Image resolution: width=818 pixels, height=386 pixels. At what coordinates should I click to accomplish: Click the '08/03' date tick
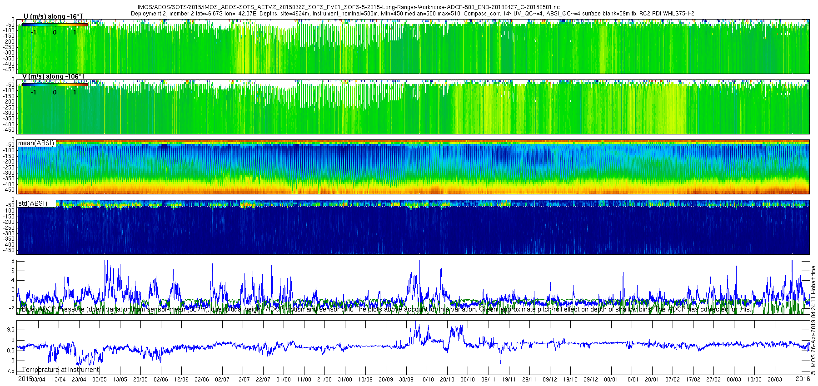pos(734,380)
